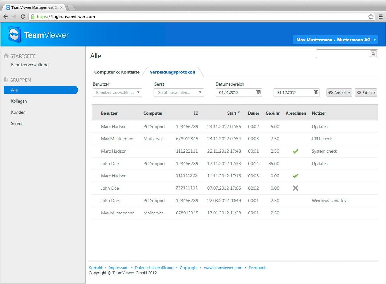Screen dimensions: 386x284
Task: Sort by the Abrechnen column header
Action: click(296, 113)
